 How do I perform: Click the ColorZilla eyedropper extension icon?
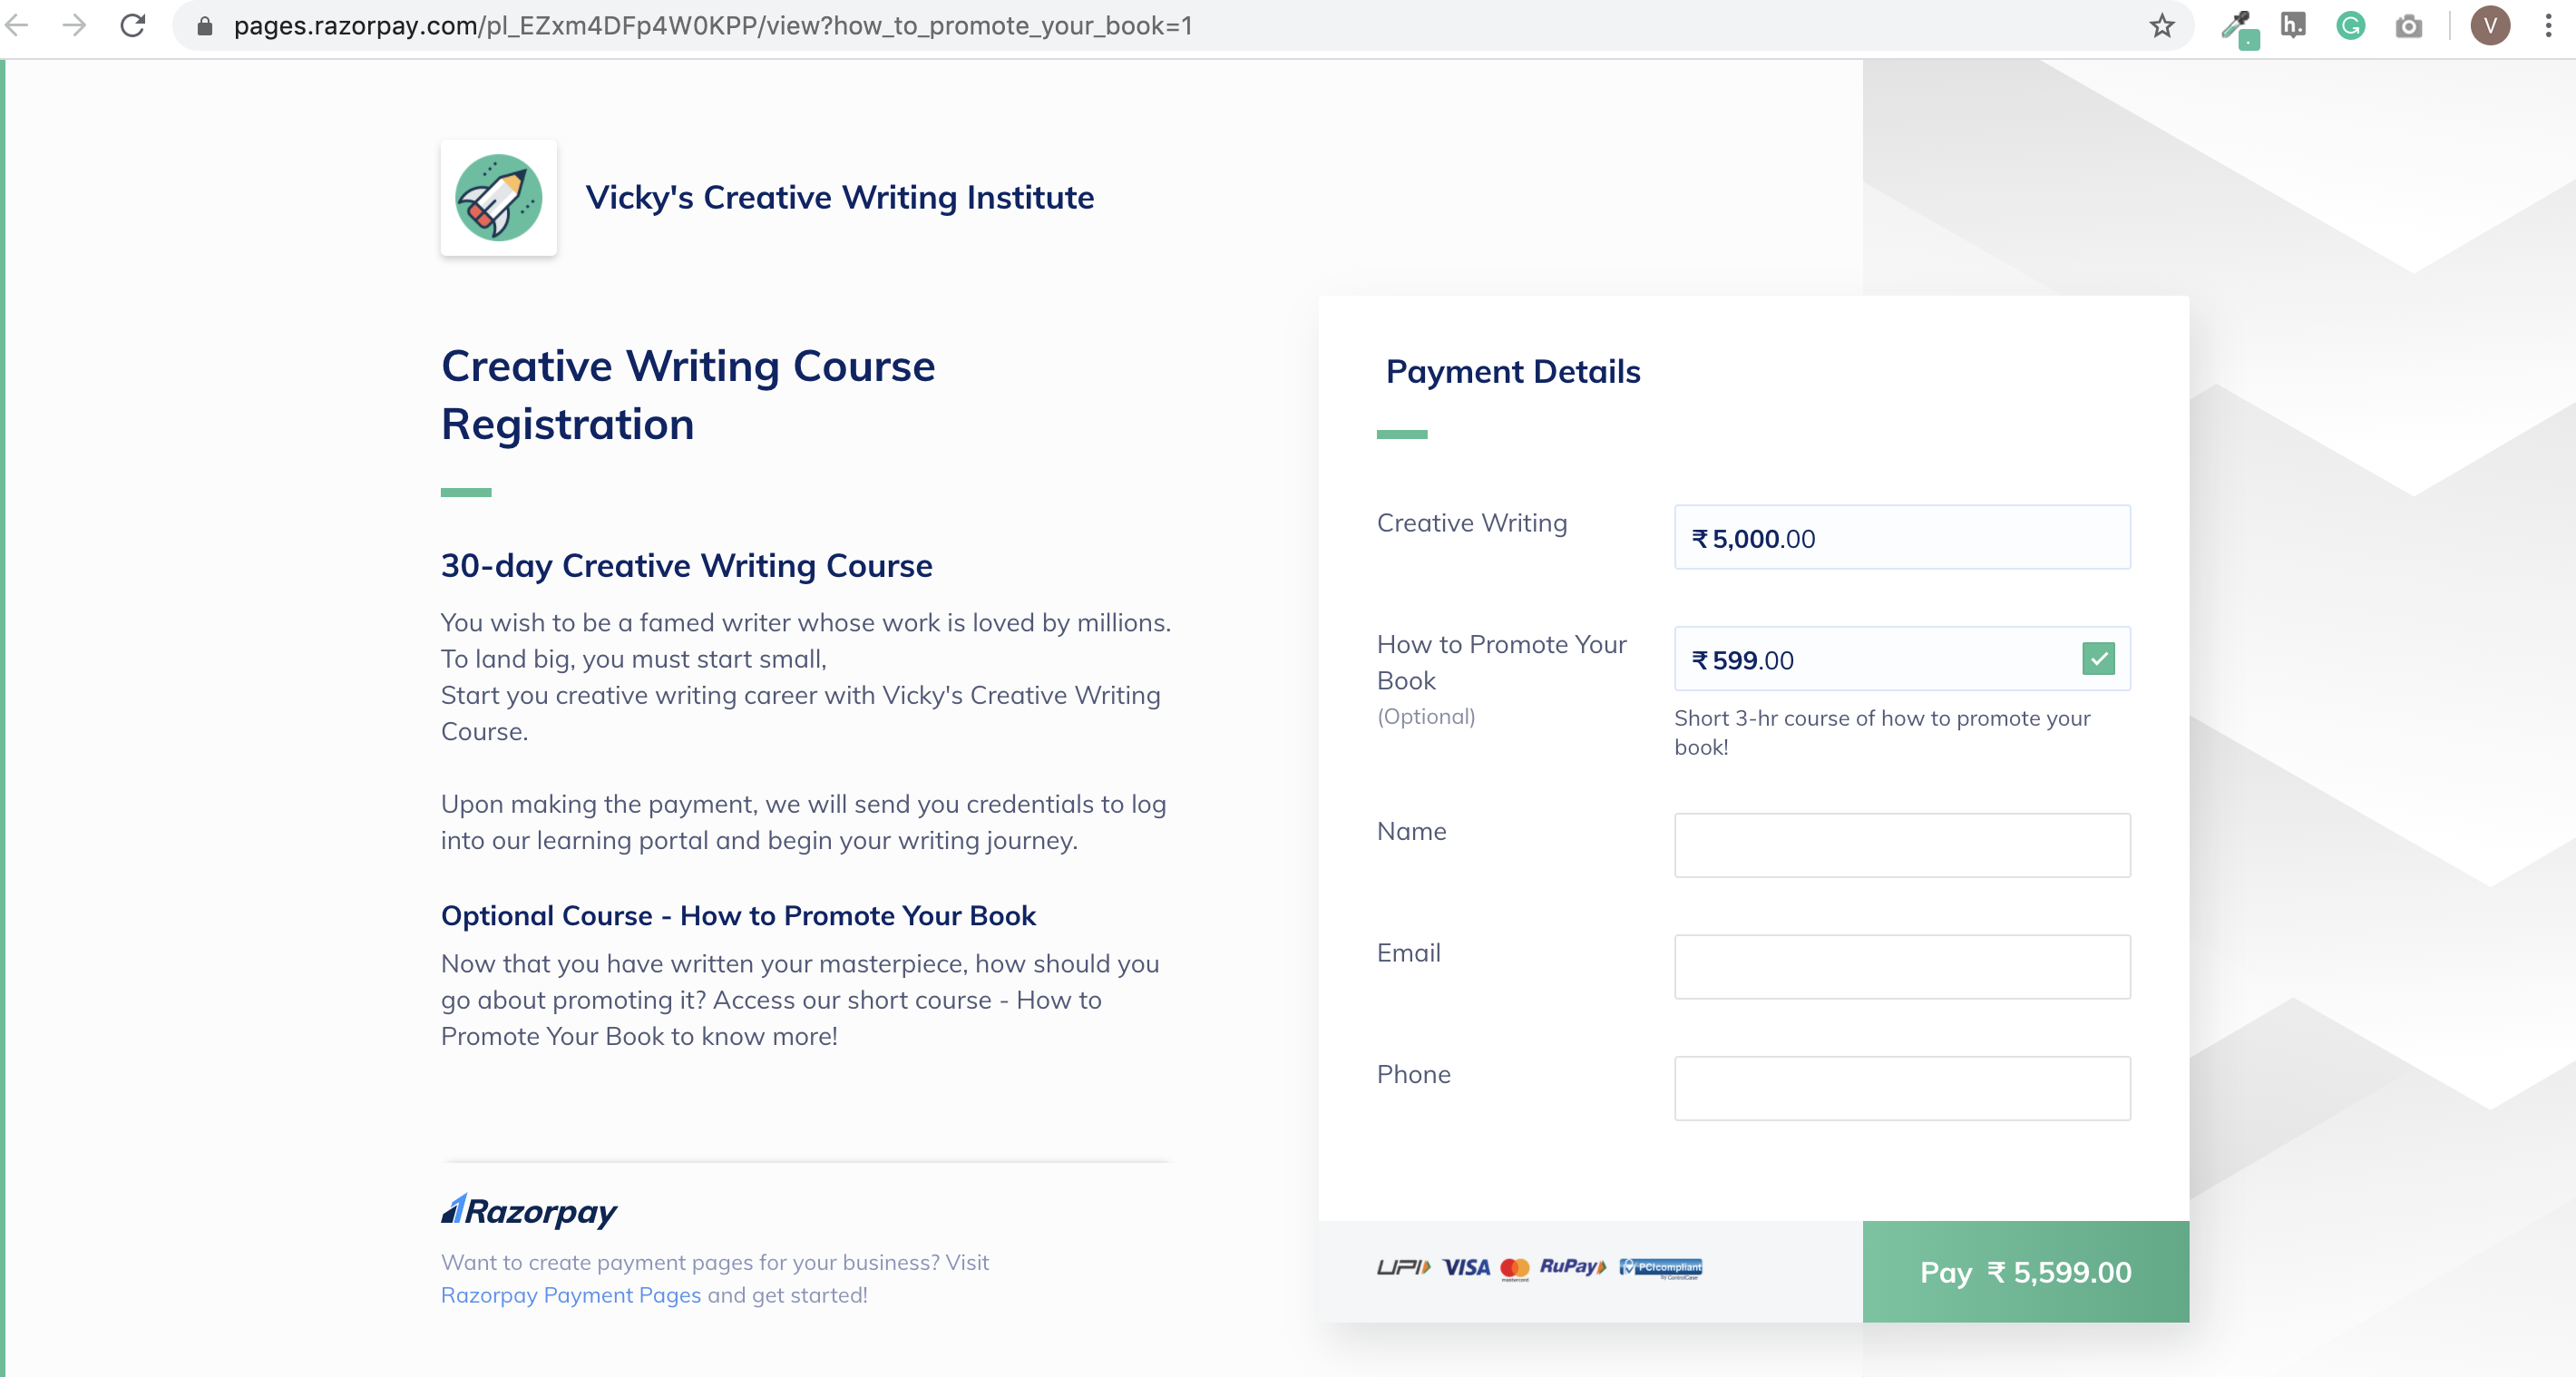pos(2240,26)
